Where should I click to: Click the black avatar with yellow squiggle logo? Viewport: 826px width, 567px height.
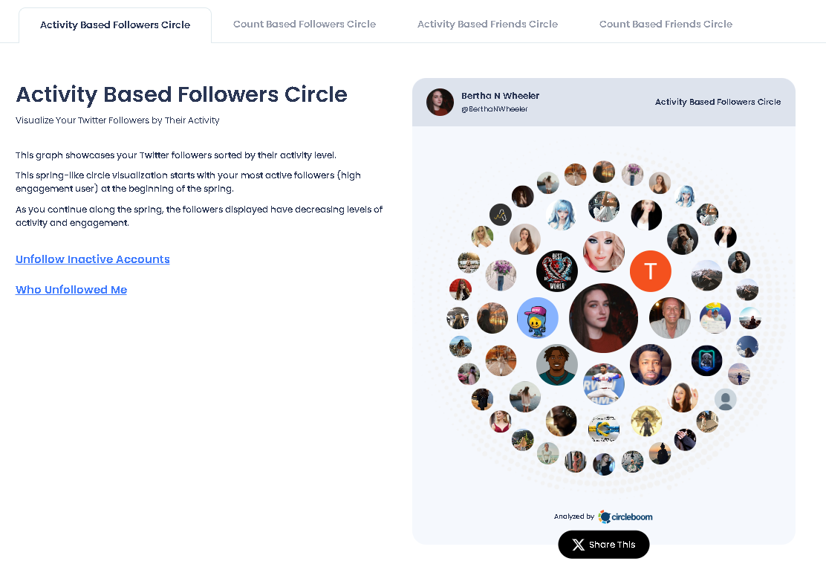click(501, 213)
